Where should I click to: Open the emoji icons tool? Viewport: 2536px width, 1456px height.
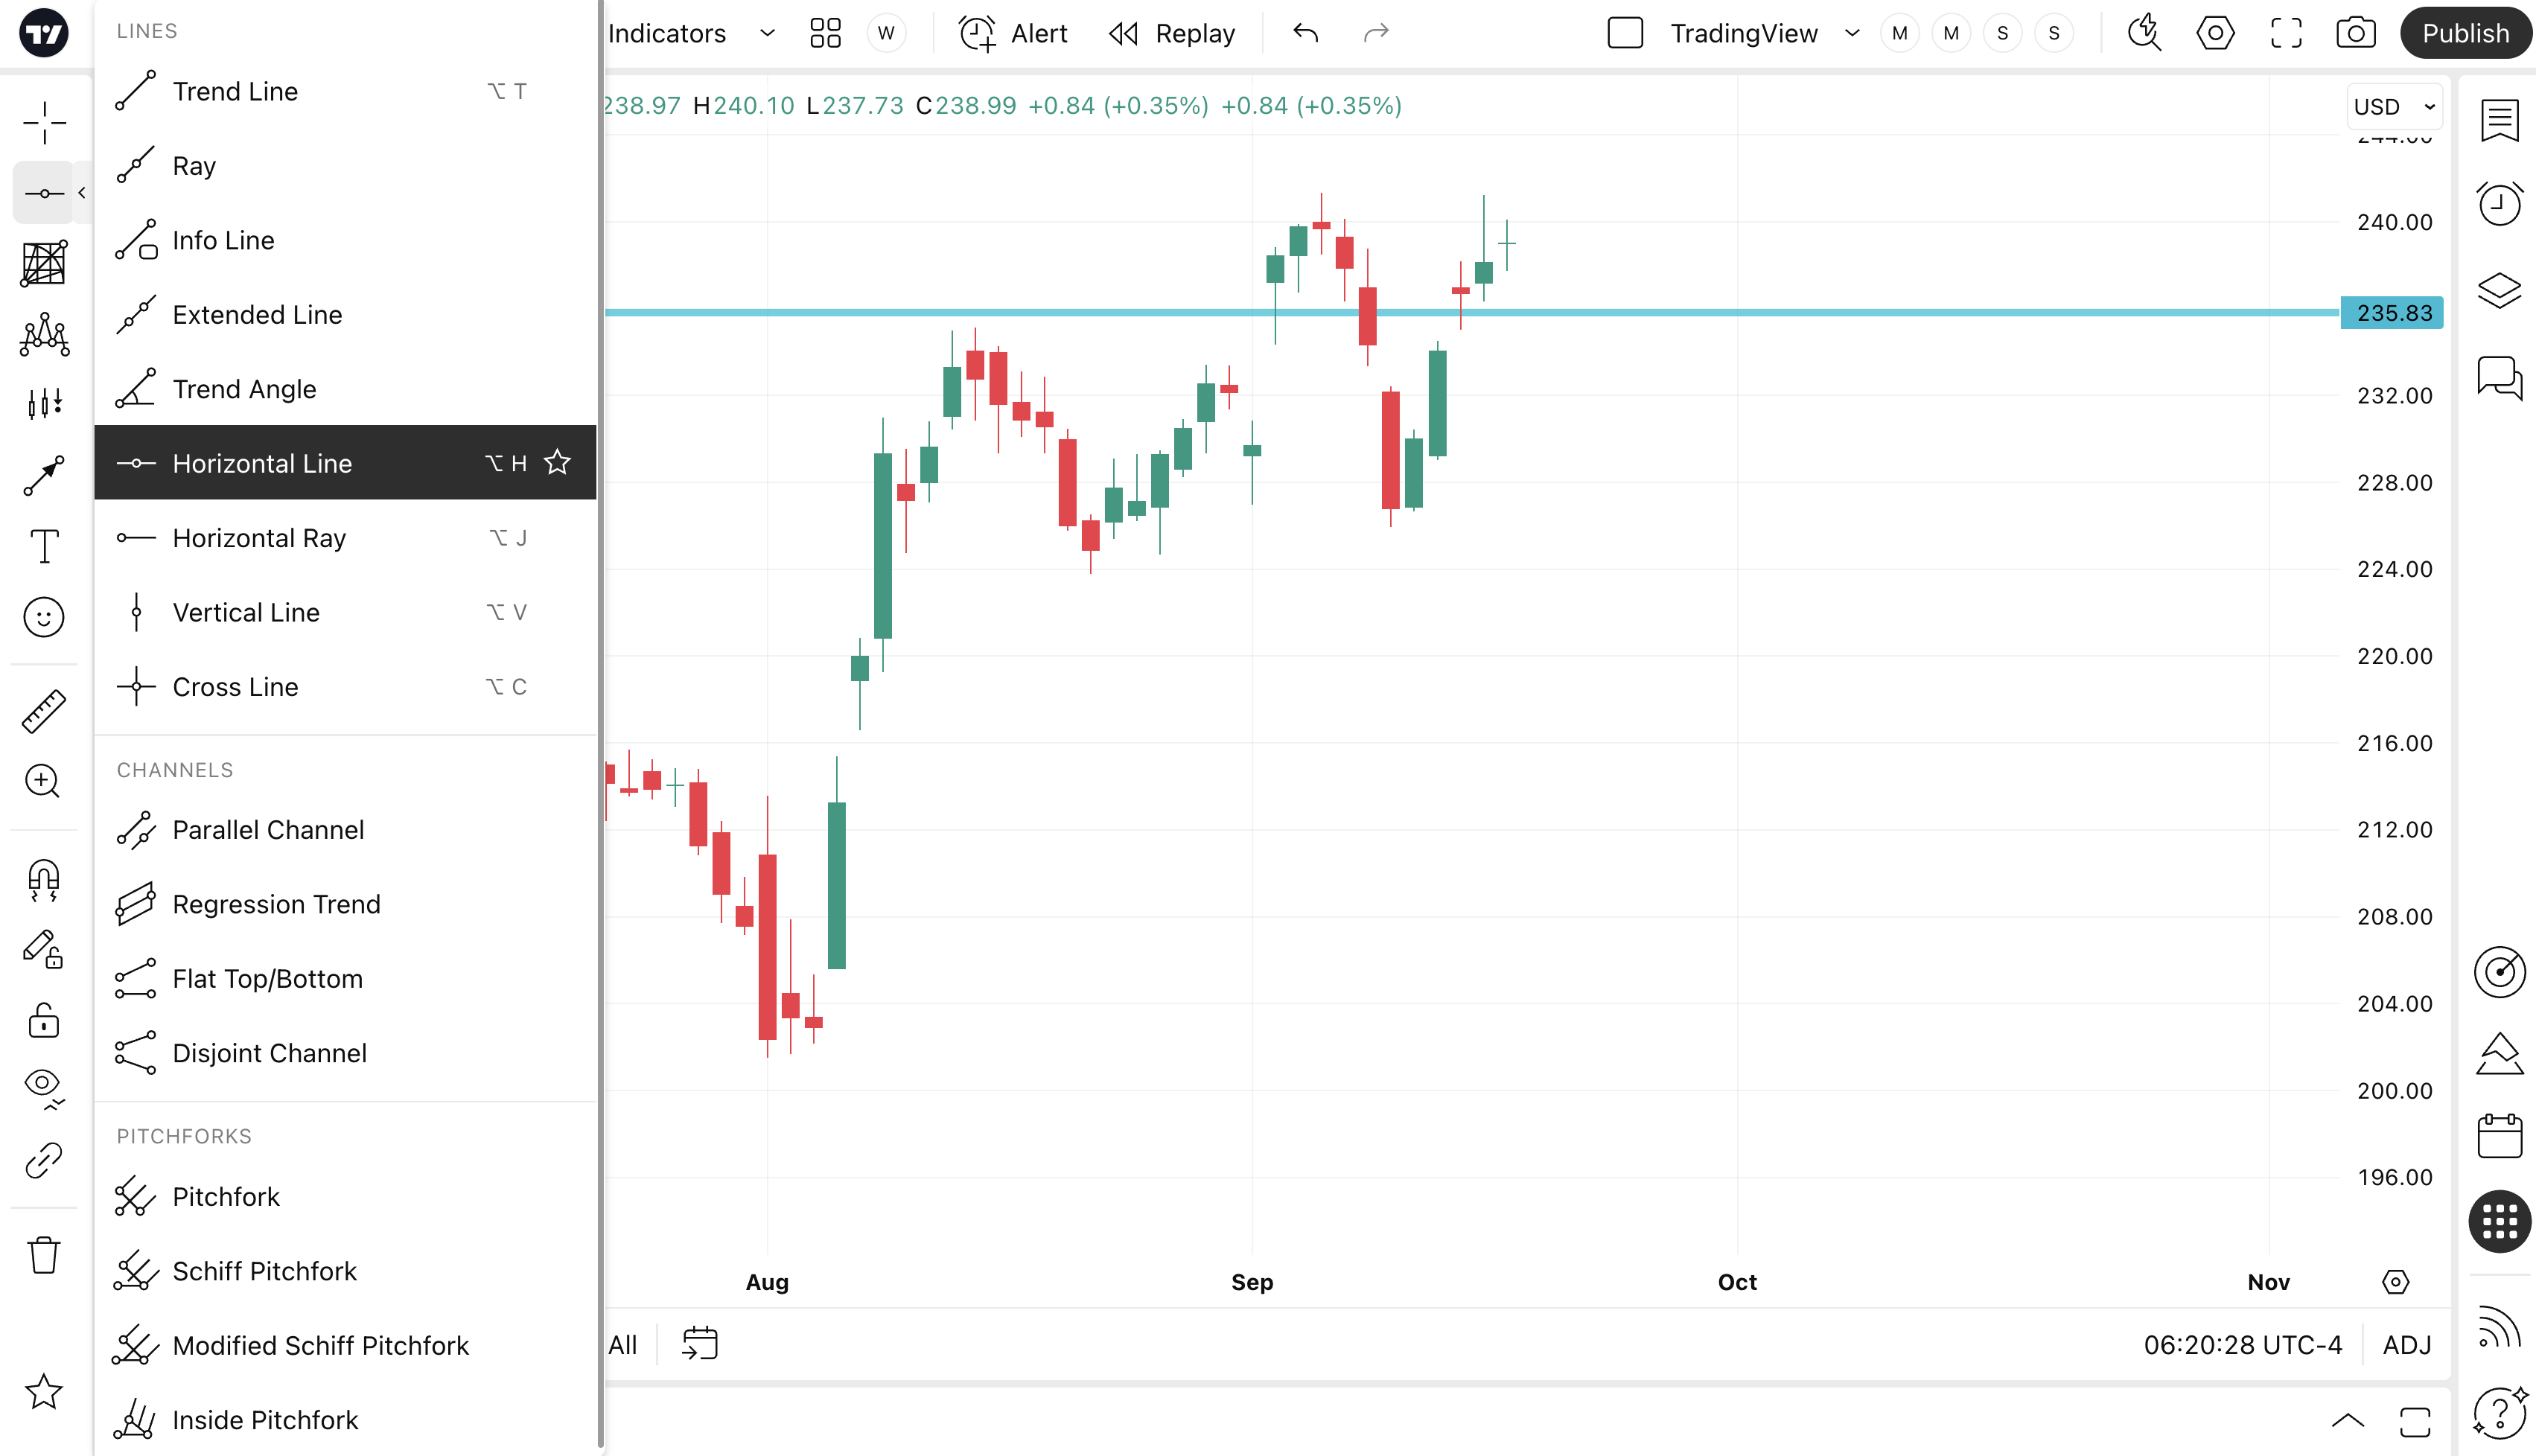(x=44, y=617)
